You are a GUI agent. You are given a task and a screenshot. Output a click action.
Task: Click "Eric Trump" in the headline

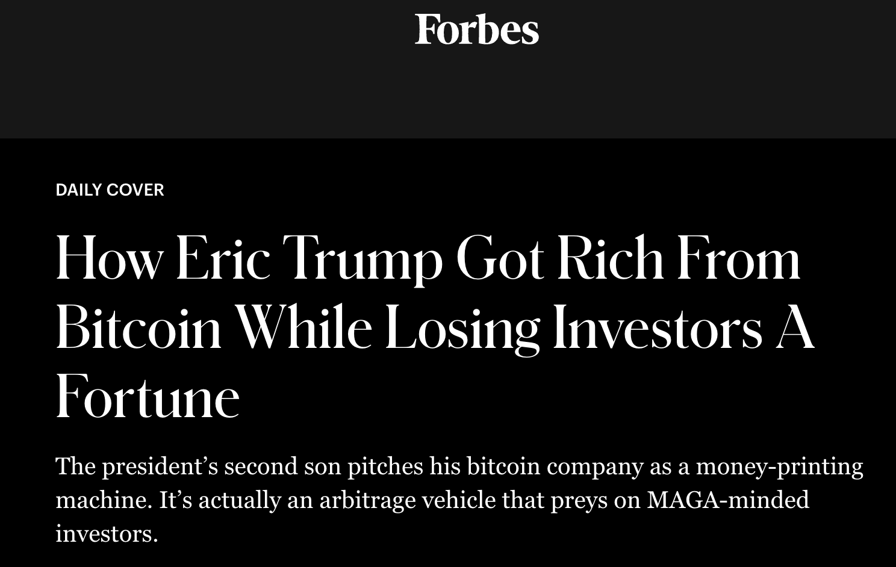pyautogui.click(x=309, y=259)
